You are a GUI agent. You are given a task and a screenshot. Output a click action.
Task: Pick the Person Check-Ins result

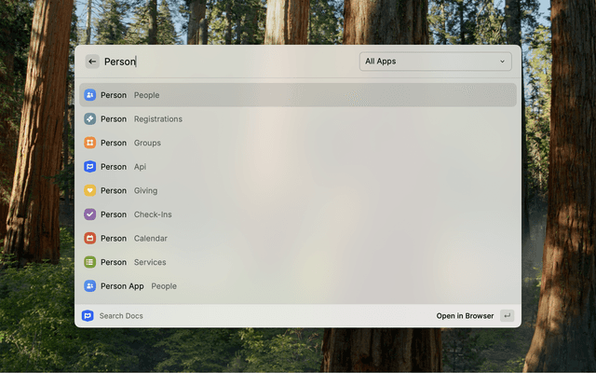(x=298, y=214)
